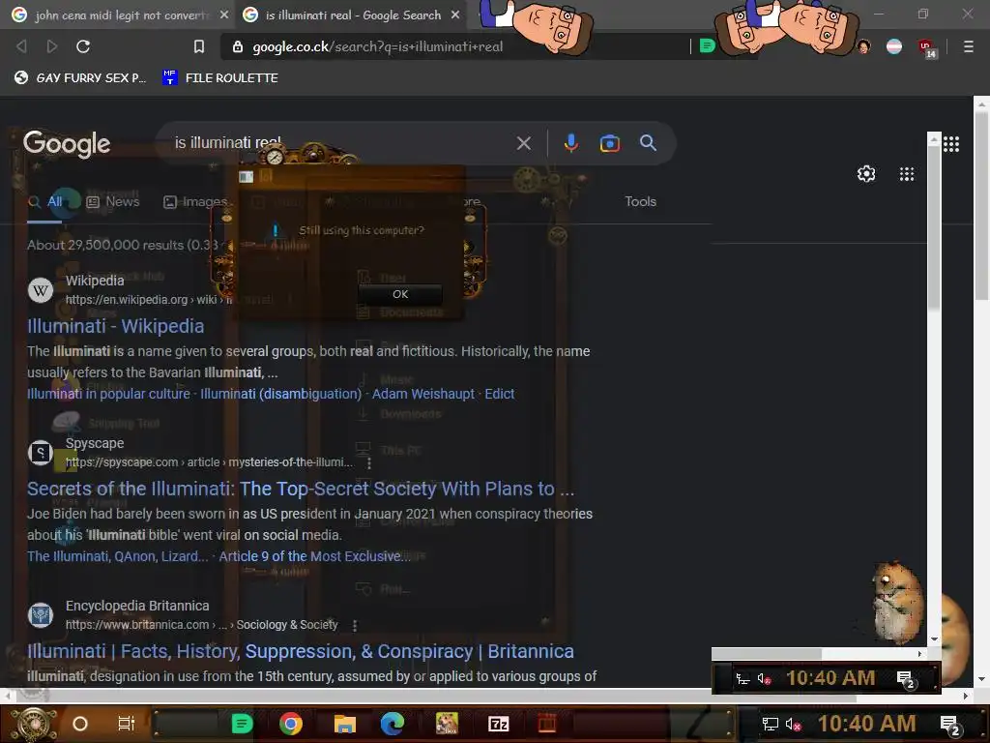Screen dimensions: 990x743
Task: Click the Wikipedia favicon icon
Action: 41,290
